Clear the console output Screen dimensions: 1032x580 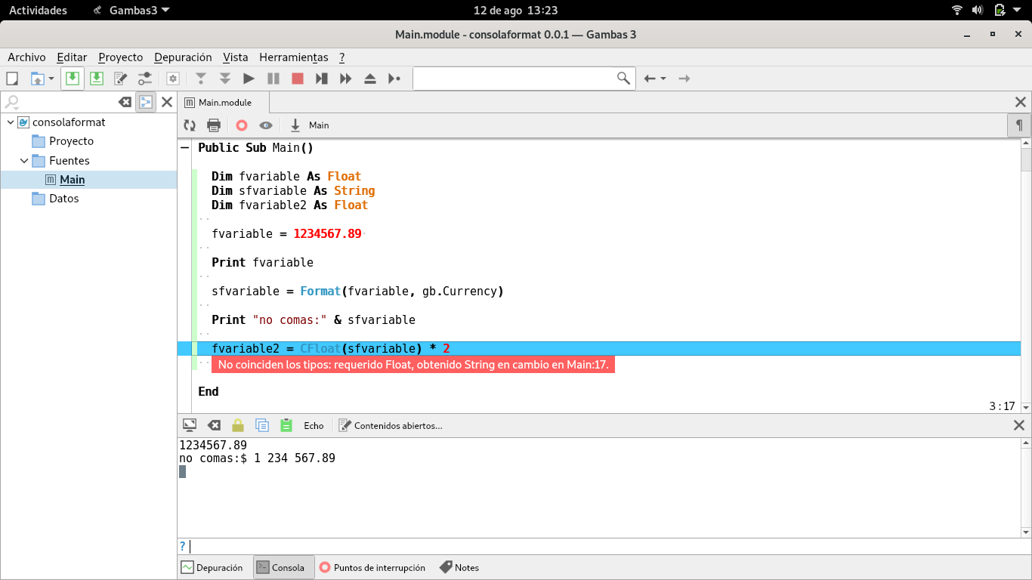click(x=214, y=426)
